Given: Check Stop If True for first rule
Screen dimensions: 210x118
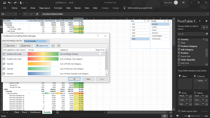Looking at the screenshot, I should coord(100,54).
